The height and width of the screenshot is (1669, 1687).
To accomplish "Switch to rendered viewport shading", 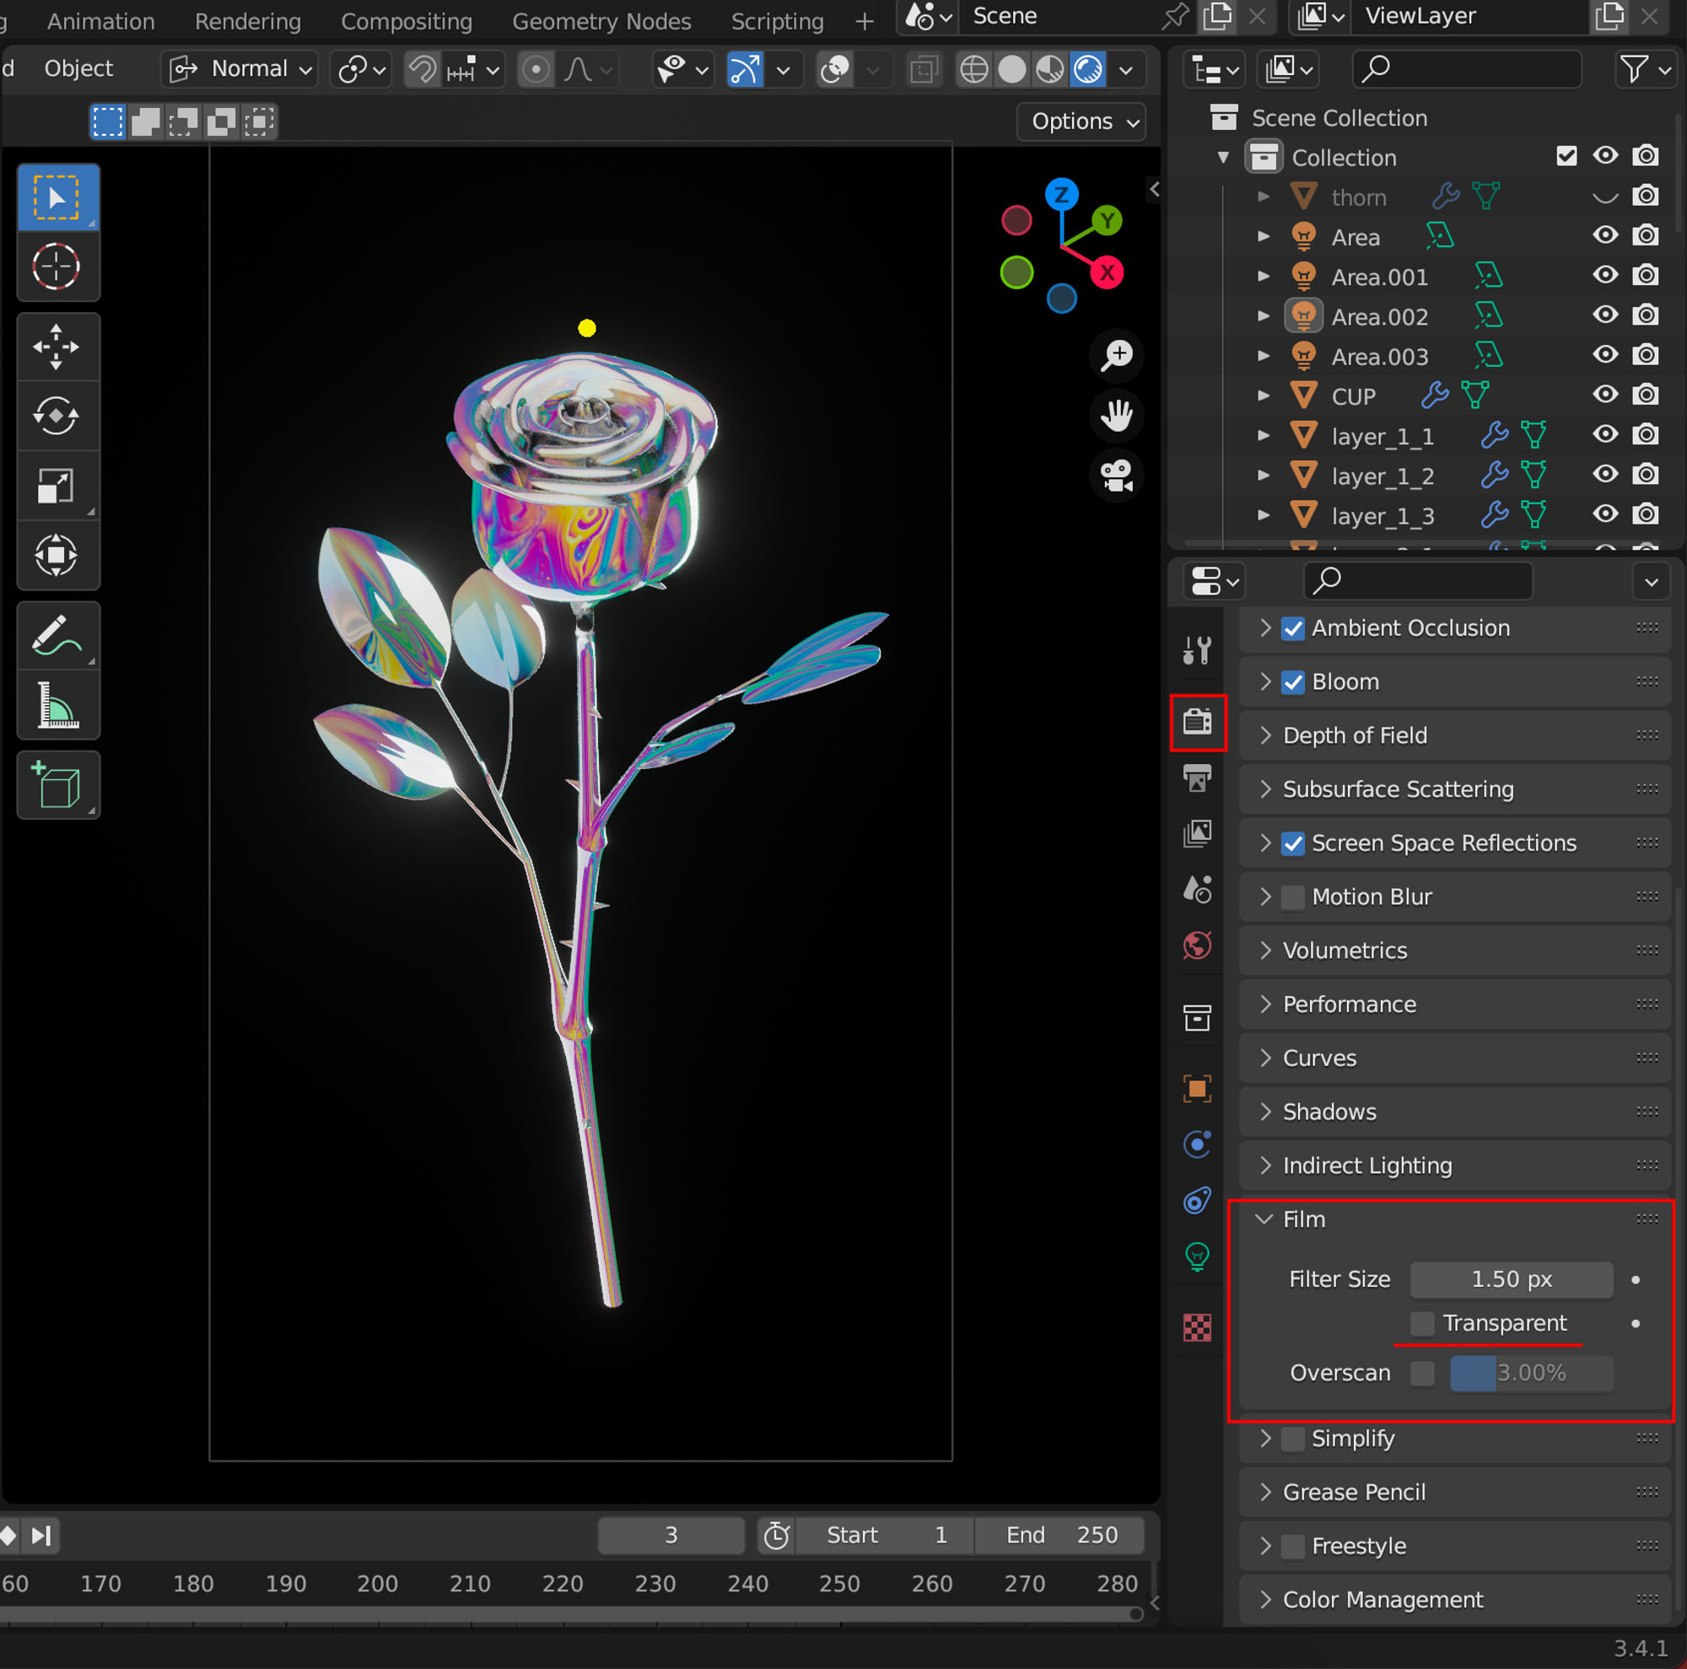I will (1088, 69).
